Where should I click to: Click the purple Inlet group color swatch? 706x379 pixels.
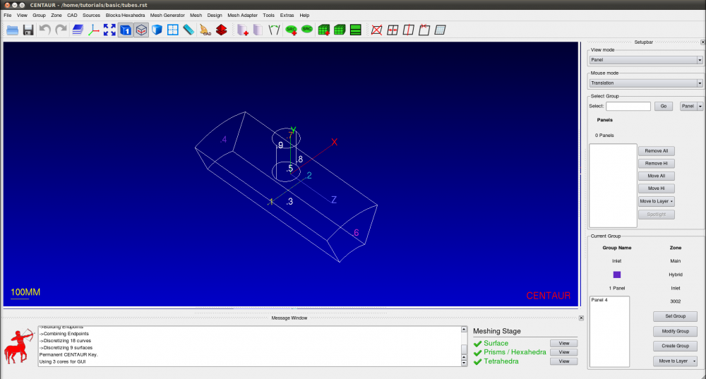coord(617,275)
